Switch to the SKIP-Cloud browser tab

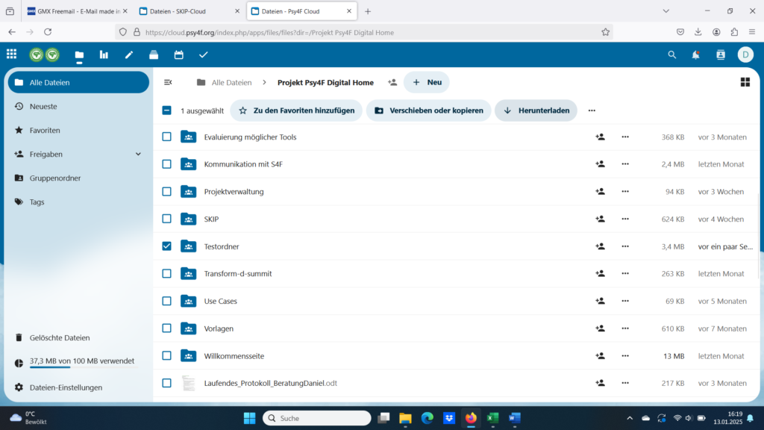[190, 11]
